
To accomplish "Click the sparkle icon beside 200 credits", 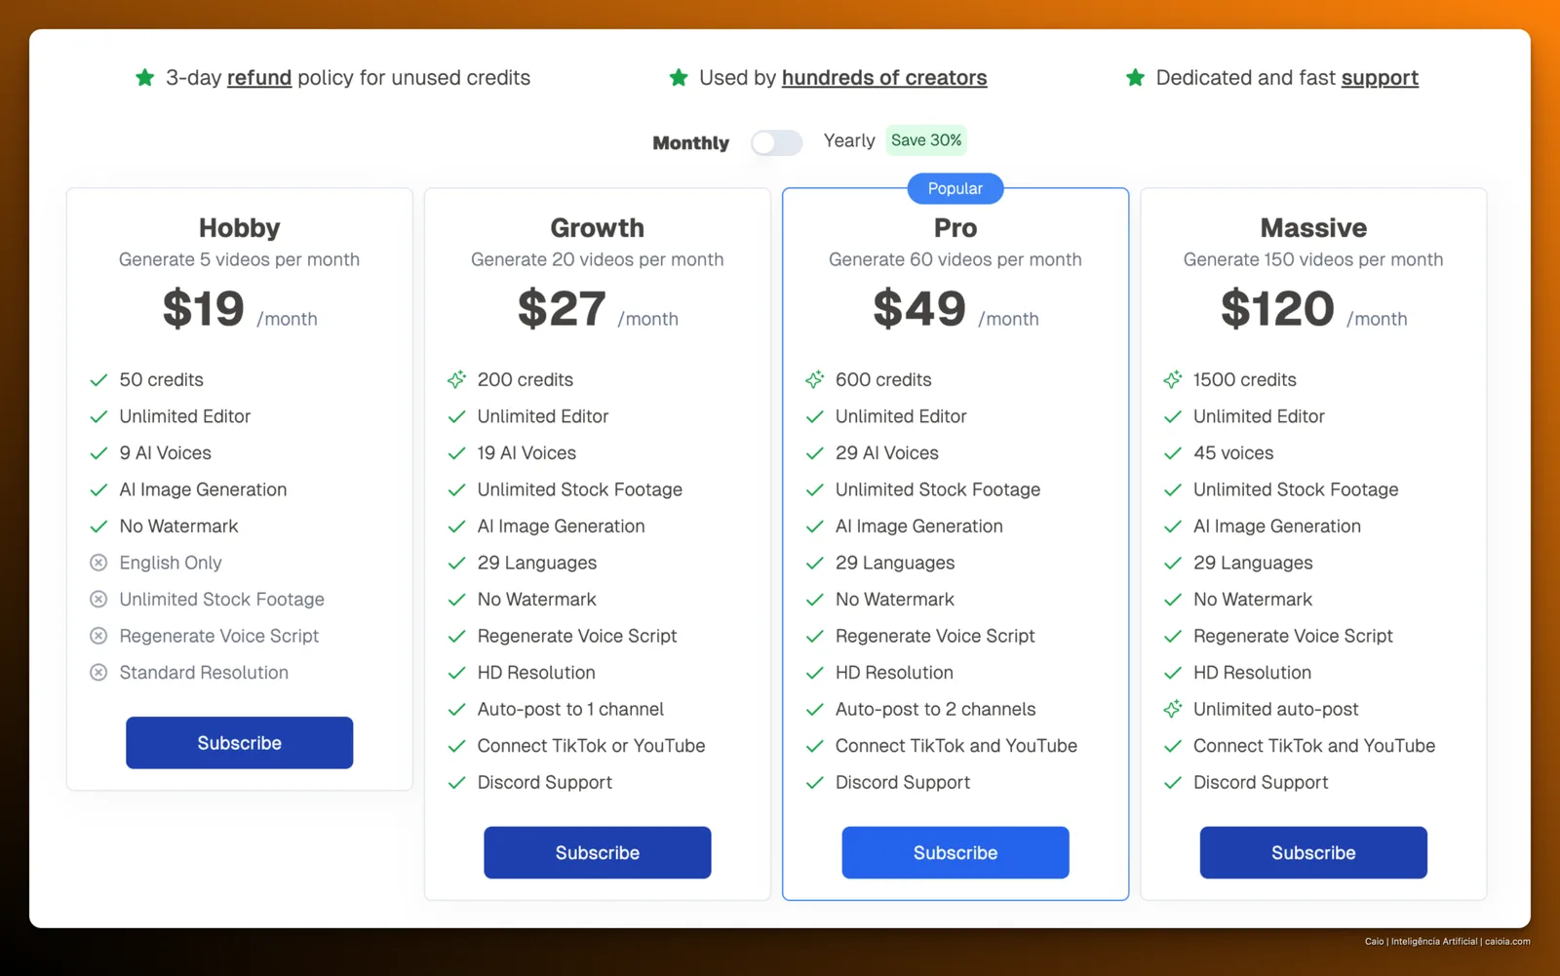I will click(456, 379).
